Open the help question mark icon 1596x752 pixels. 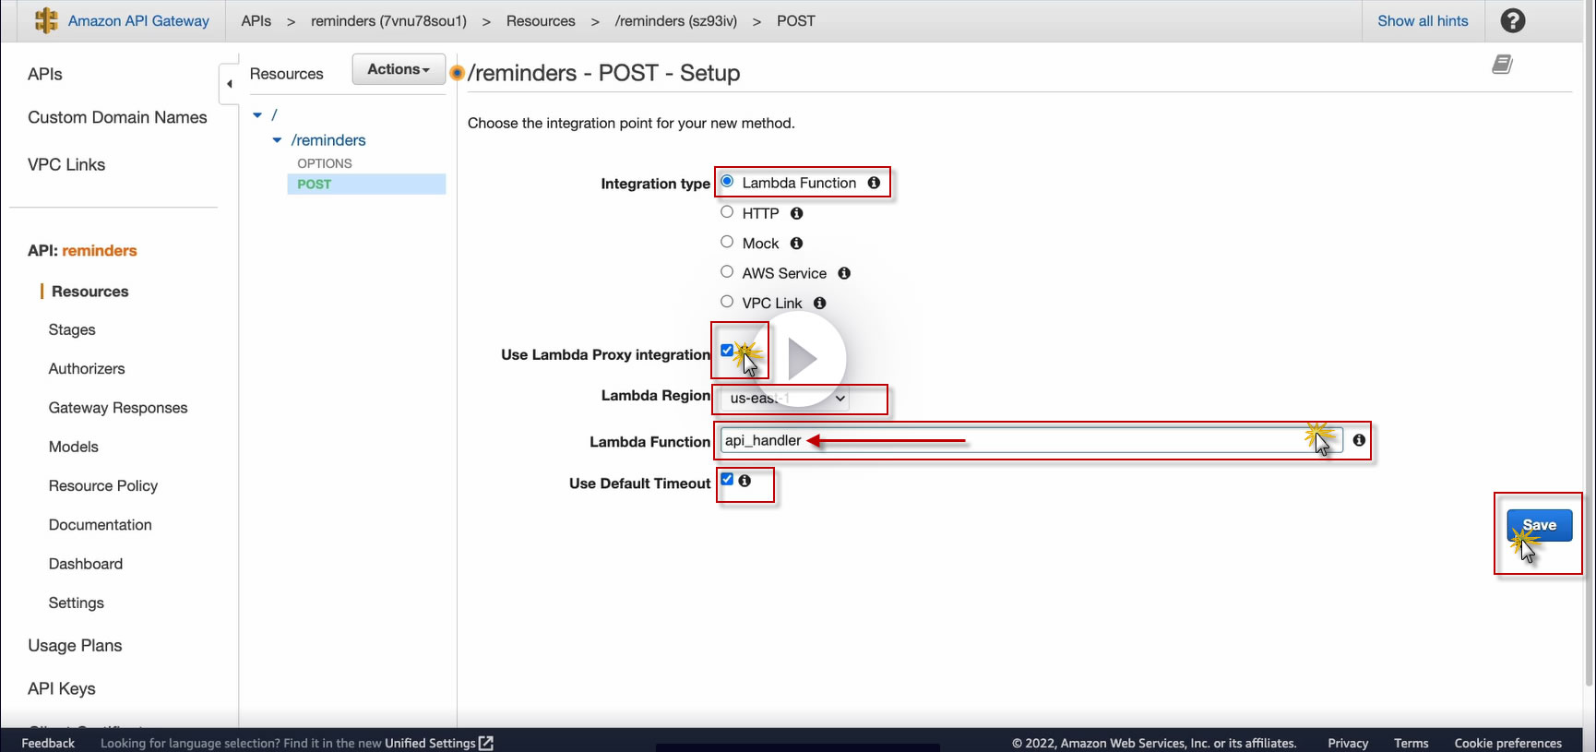tap(1513, 20)
